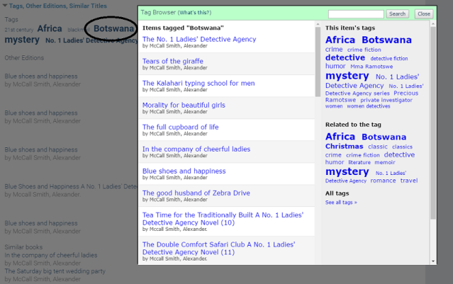Open "The good husband of Zebra Drive"

pos(196,193)
